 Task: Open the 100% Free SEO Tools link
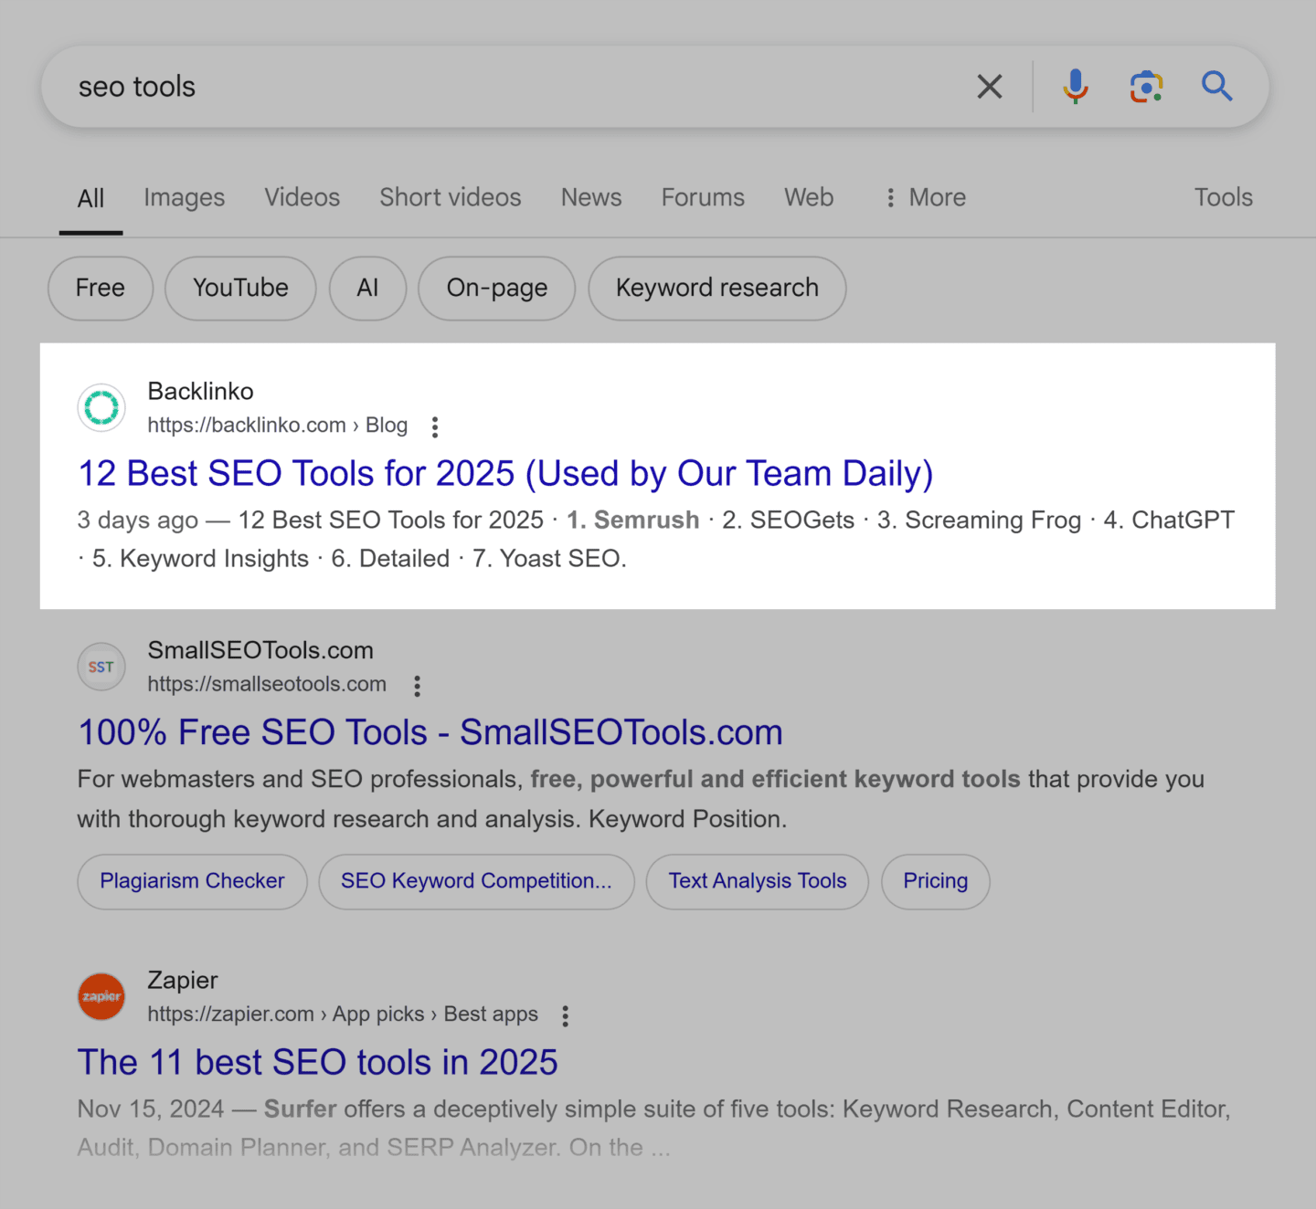(x=430, y=732)
